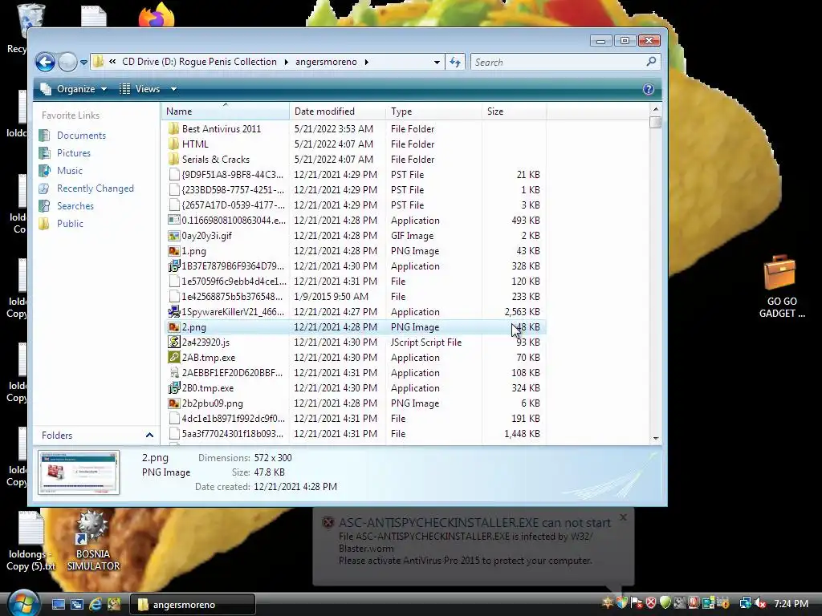Viewport: 822px width, 616px height.
Task: Select the 1.png image icon
Action: 174,251
